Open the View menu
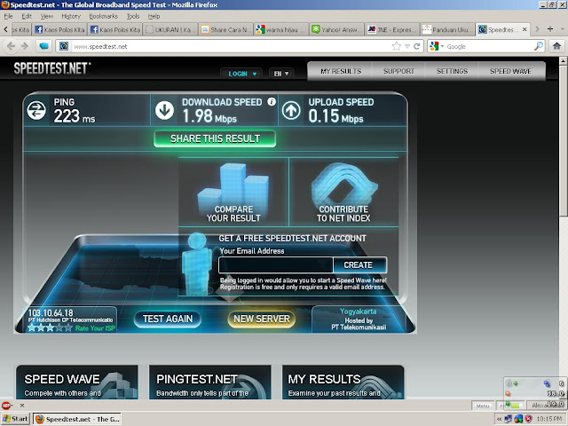The height and width of the screenshot is (426, 568). point(46,16)
